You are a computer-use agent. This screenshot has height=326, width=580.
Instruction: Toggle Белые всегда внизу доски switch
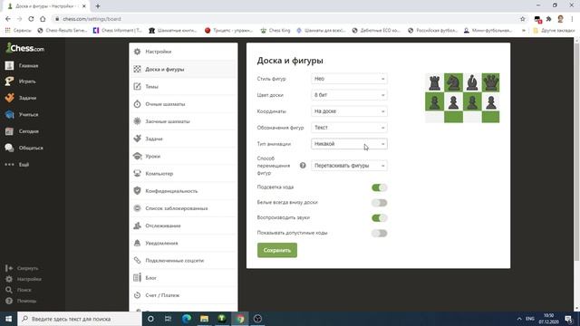click(380, 203)
